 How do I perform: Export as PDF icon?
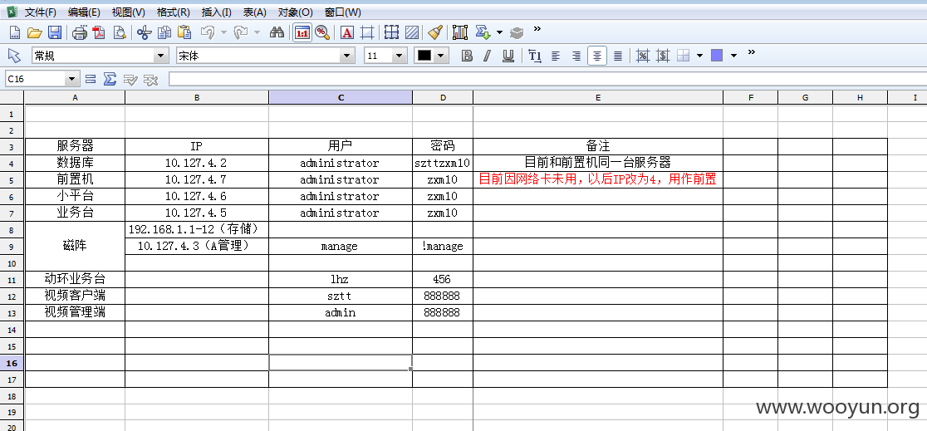click(100, 32)
